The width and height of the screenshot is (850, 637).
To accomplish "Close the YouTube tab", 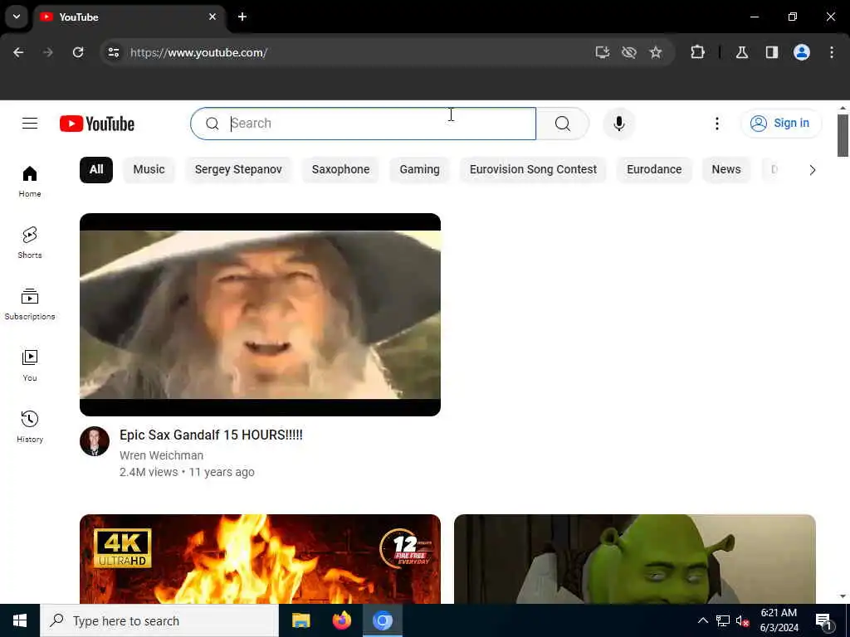I will (x=212, y=17).
